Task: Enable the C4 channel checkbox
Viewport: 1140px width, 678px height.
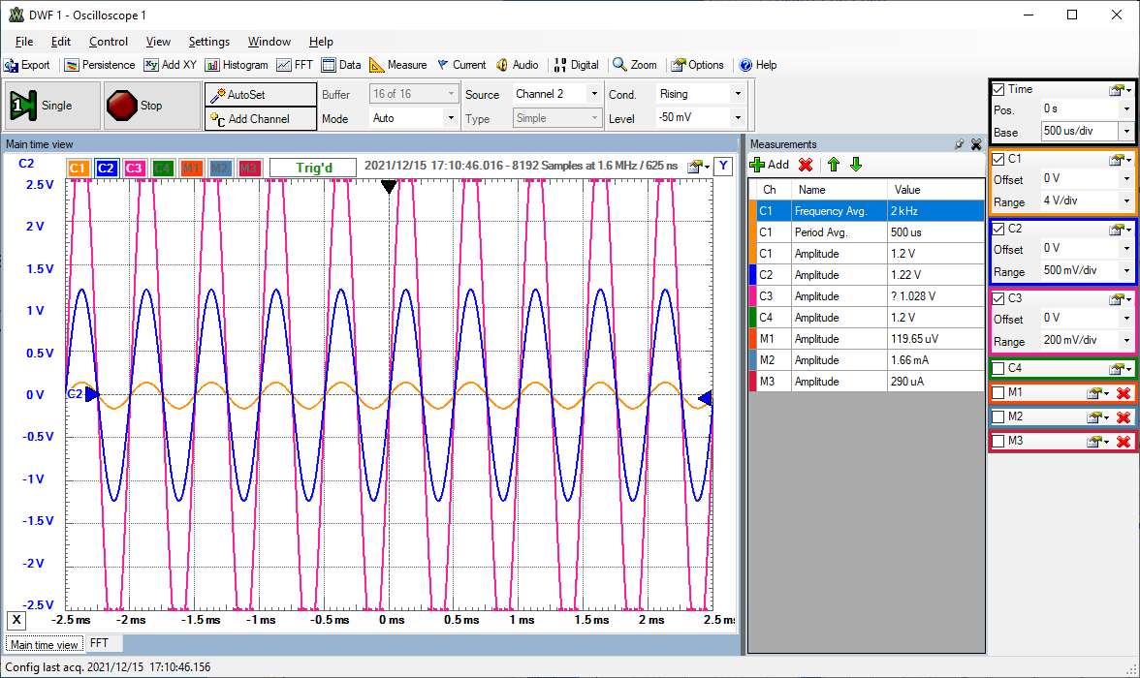Action: point(998,368)
